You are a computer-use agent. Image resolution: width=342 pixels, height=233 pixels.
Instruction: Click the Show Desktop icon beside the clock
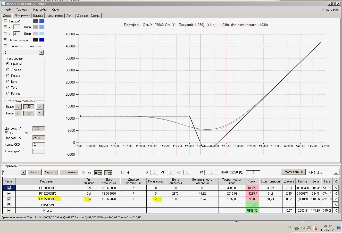pyautogui.click(x=339, y=228)
